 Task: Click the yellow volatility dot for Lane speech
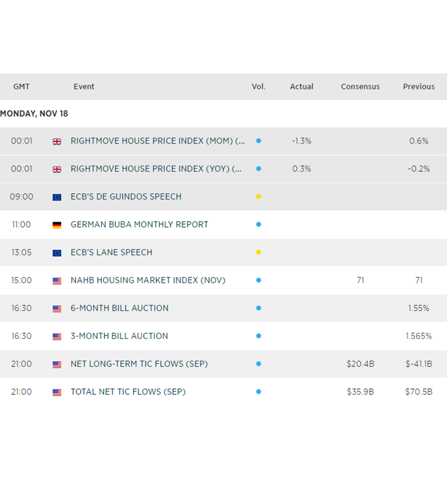(x=259, y=252)
